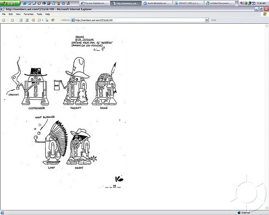Click the character face Quick Launch icon
Viewport: 269px width, 215px height.
(x=59, y=3)
